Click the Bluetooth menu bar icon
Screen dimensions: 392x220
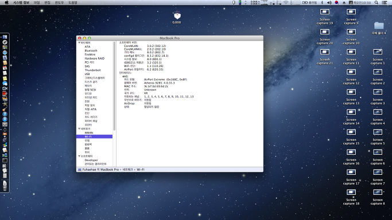coord(322,2)
